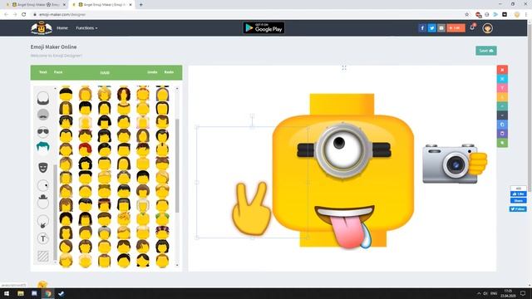This screenshot has height=299, width=532.
Task: Click the Facebook Like button at right
Action: click(x=519, y=194)
